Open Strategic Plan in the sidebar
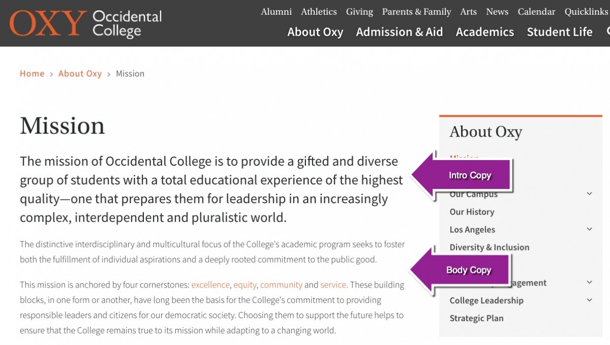The image size is (610, 345). (x=476, y=319)
